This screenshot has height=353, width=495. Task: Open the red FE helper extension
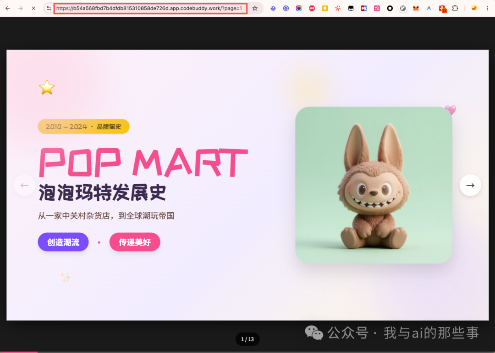pos(364,9)
